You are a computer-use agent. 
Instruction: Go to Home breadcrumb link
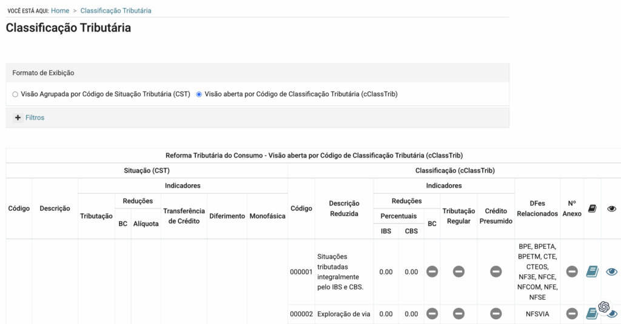[60, 11]
